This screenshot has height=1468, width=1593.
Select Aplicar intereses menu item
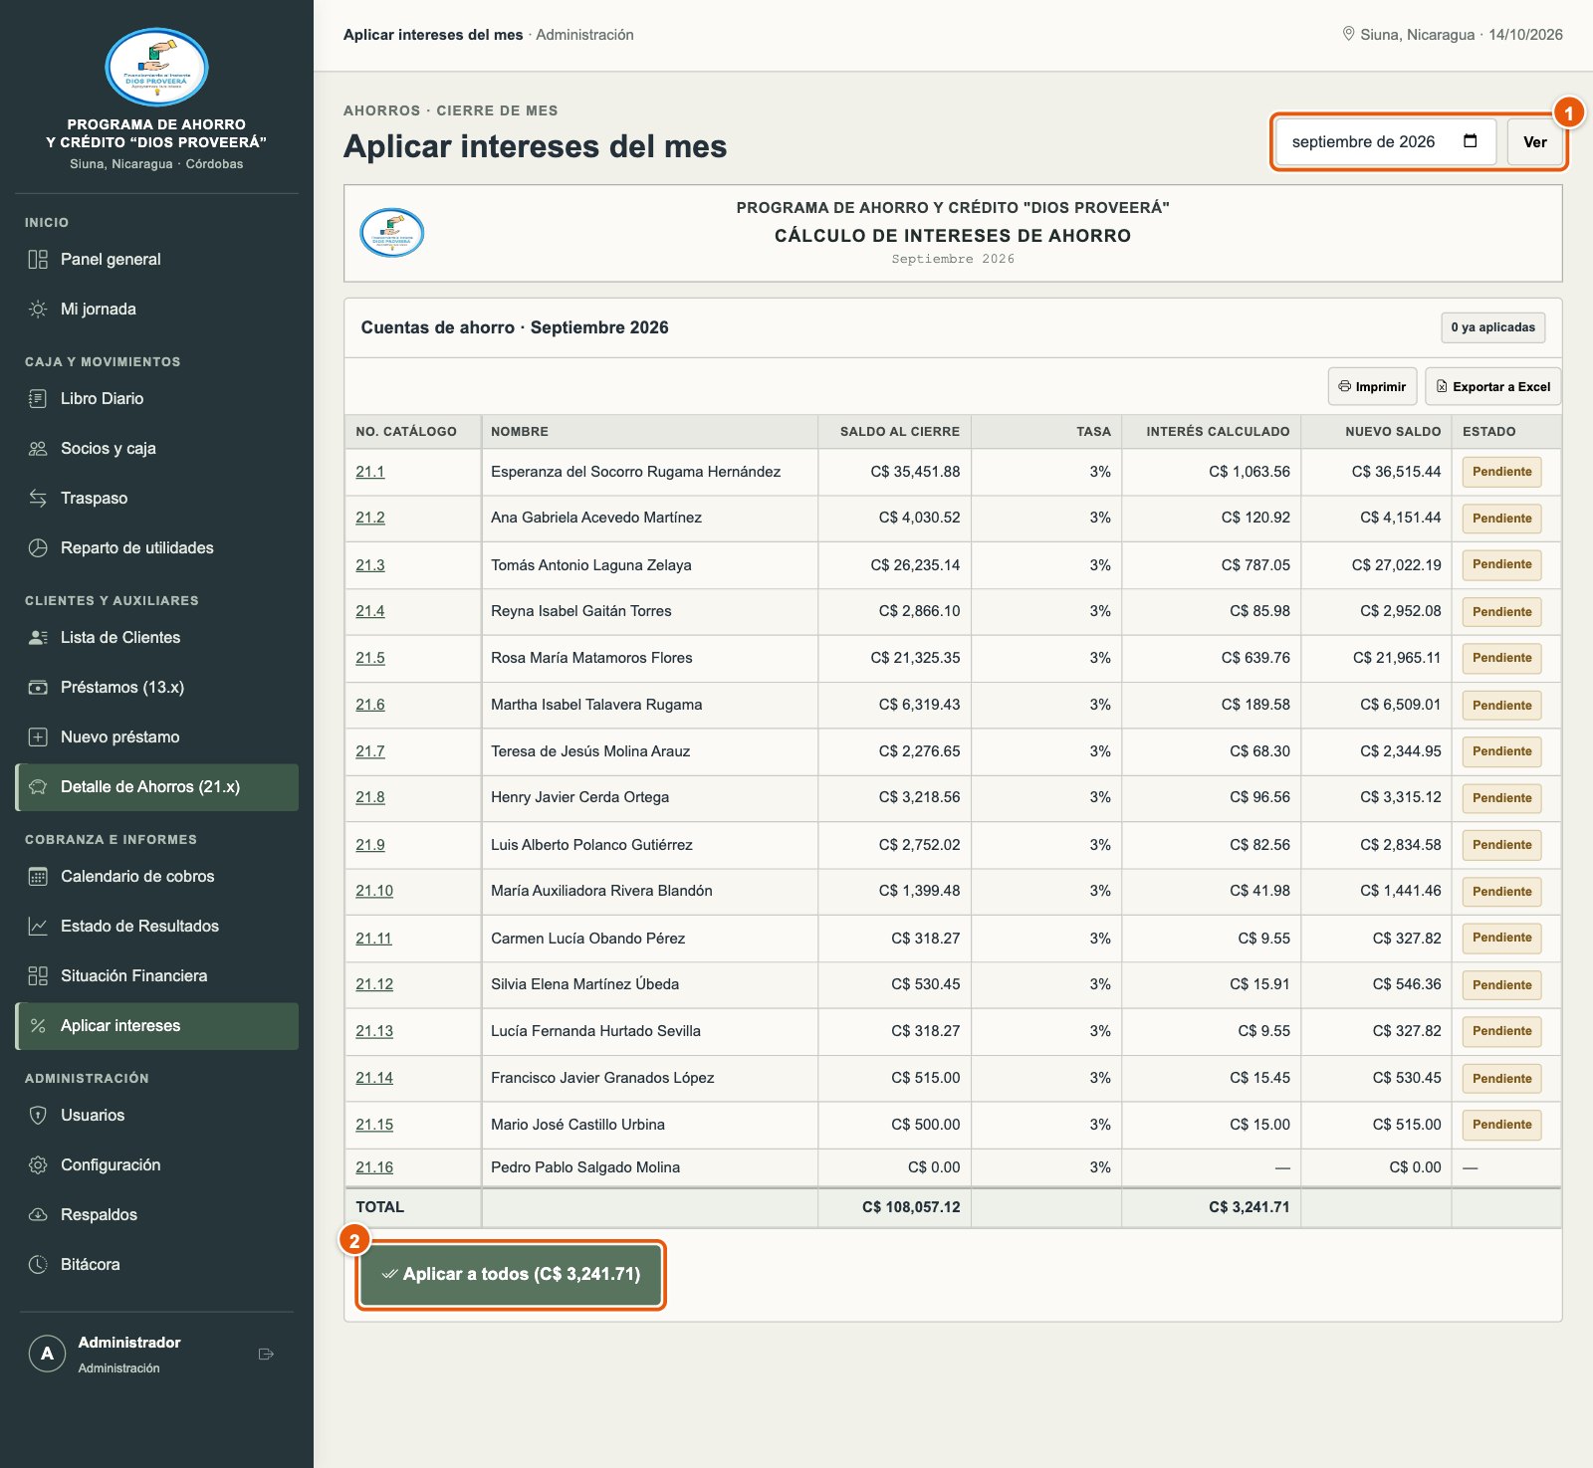coord(157,1026)
